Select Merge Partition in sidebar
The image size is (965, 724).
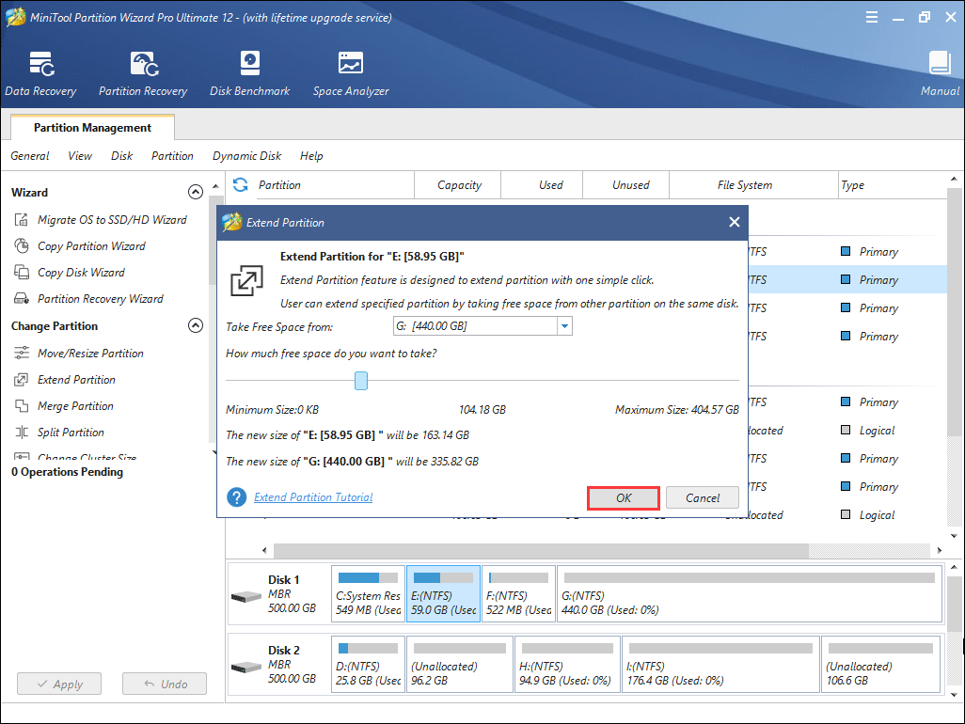point(64,406)
